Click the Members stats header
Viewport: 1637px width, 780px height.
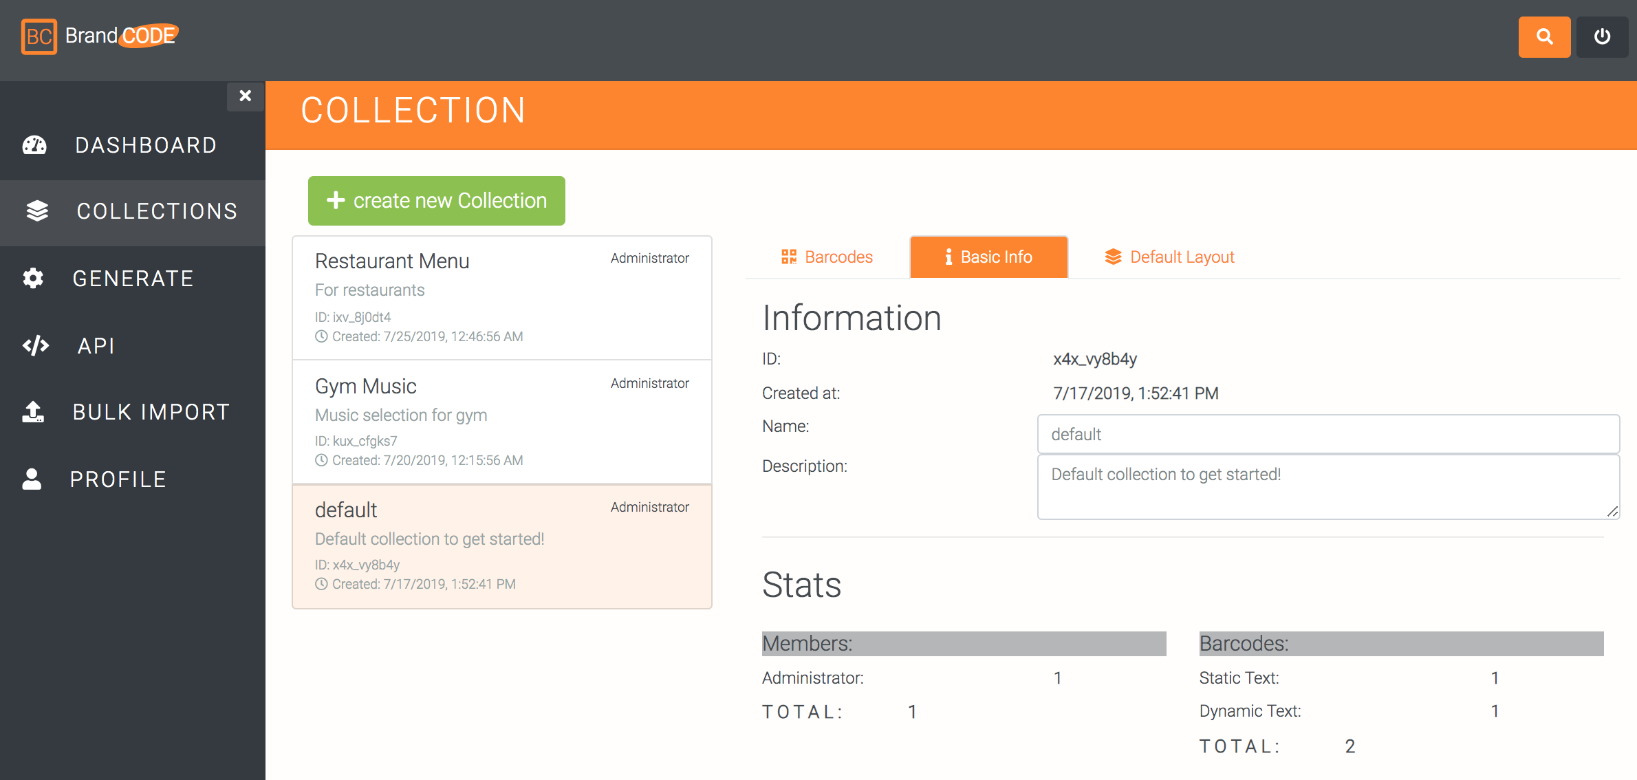[964, 643]
